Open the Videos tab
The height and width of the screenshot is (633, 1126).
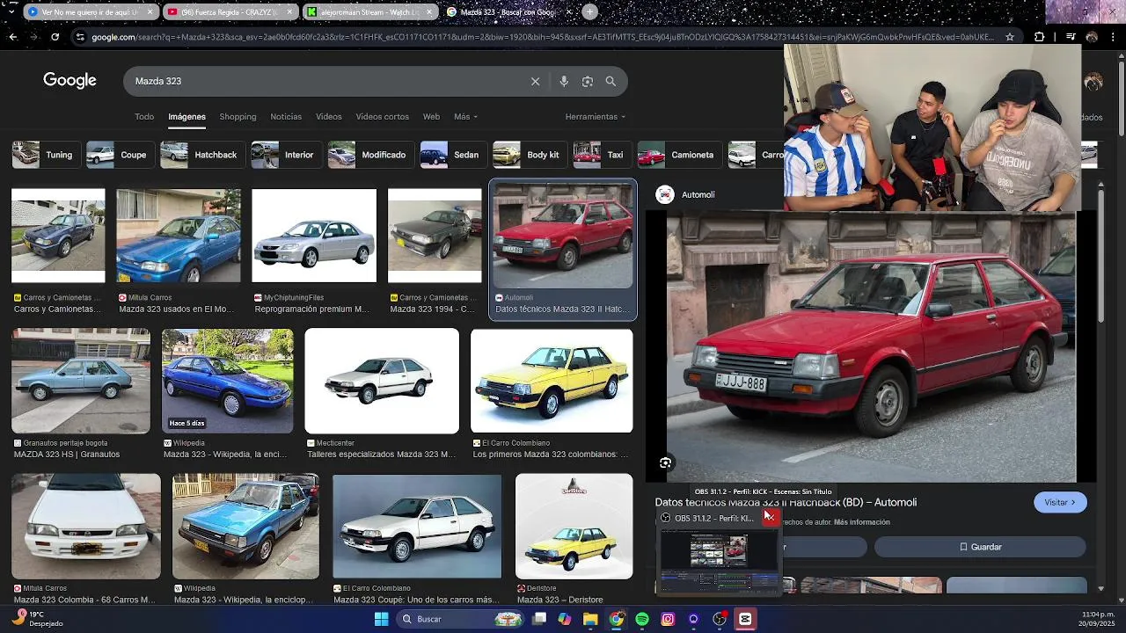(x=329, y=116)
